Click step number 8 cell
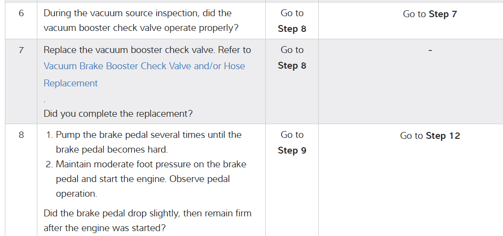Image resolution: width=503 pixels, height=236 pixels. tap(21, 135)
